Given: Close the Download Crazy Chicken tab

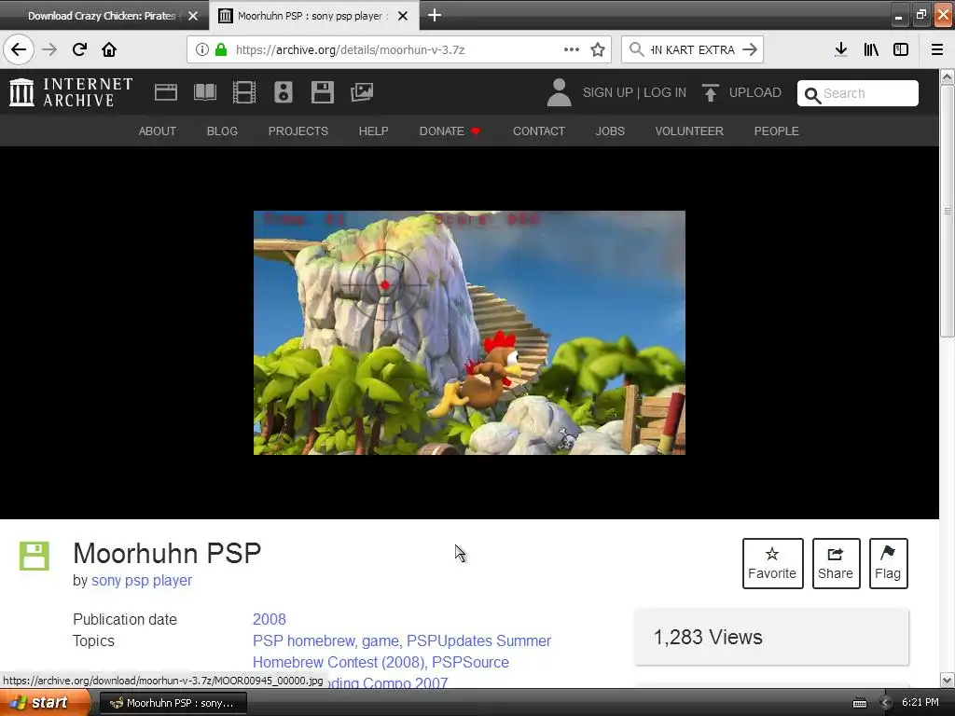Looking at the screenshot, I should [x=193, y=16].
